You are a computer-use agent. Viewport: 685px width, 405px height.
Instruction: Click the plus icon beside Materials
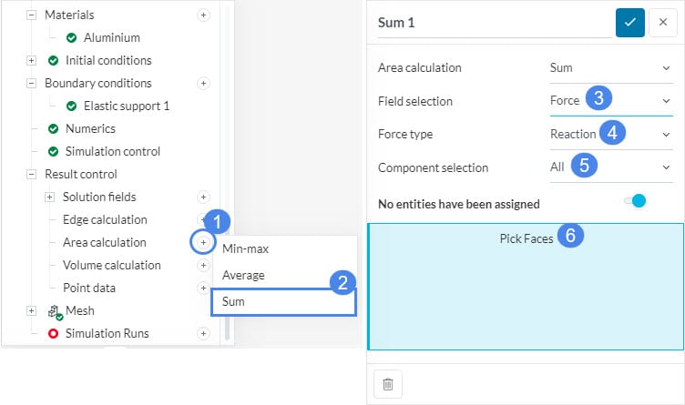[203, 15]
